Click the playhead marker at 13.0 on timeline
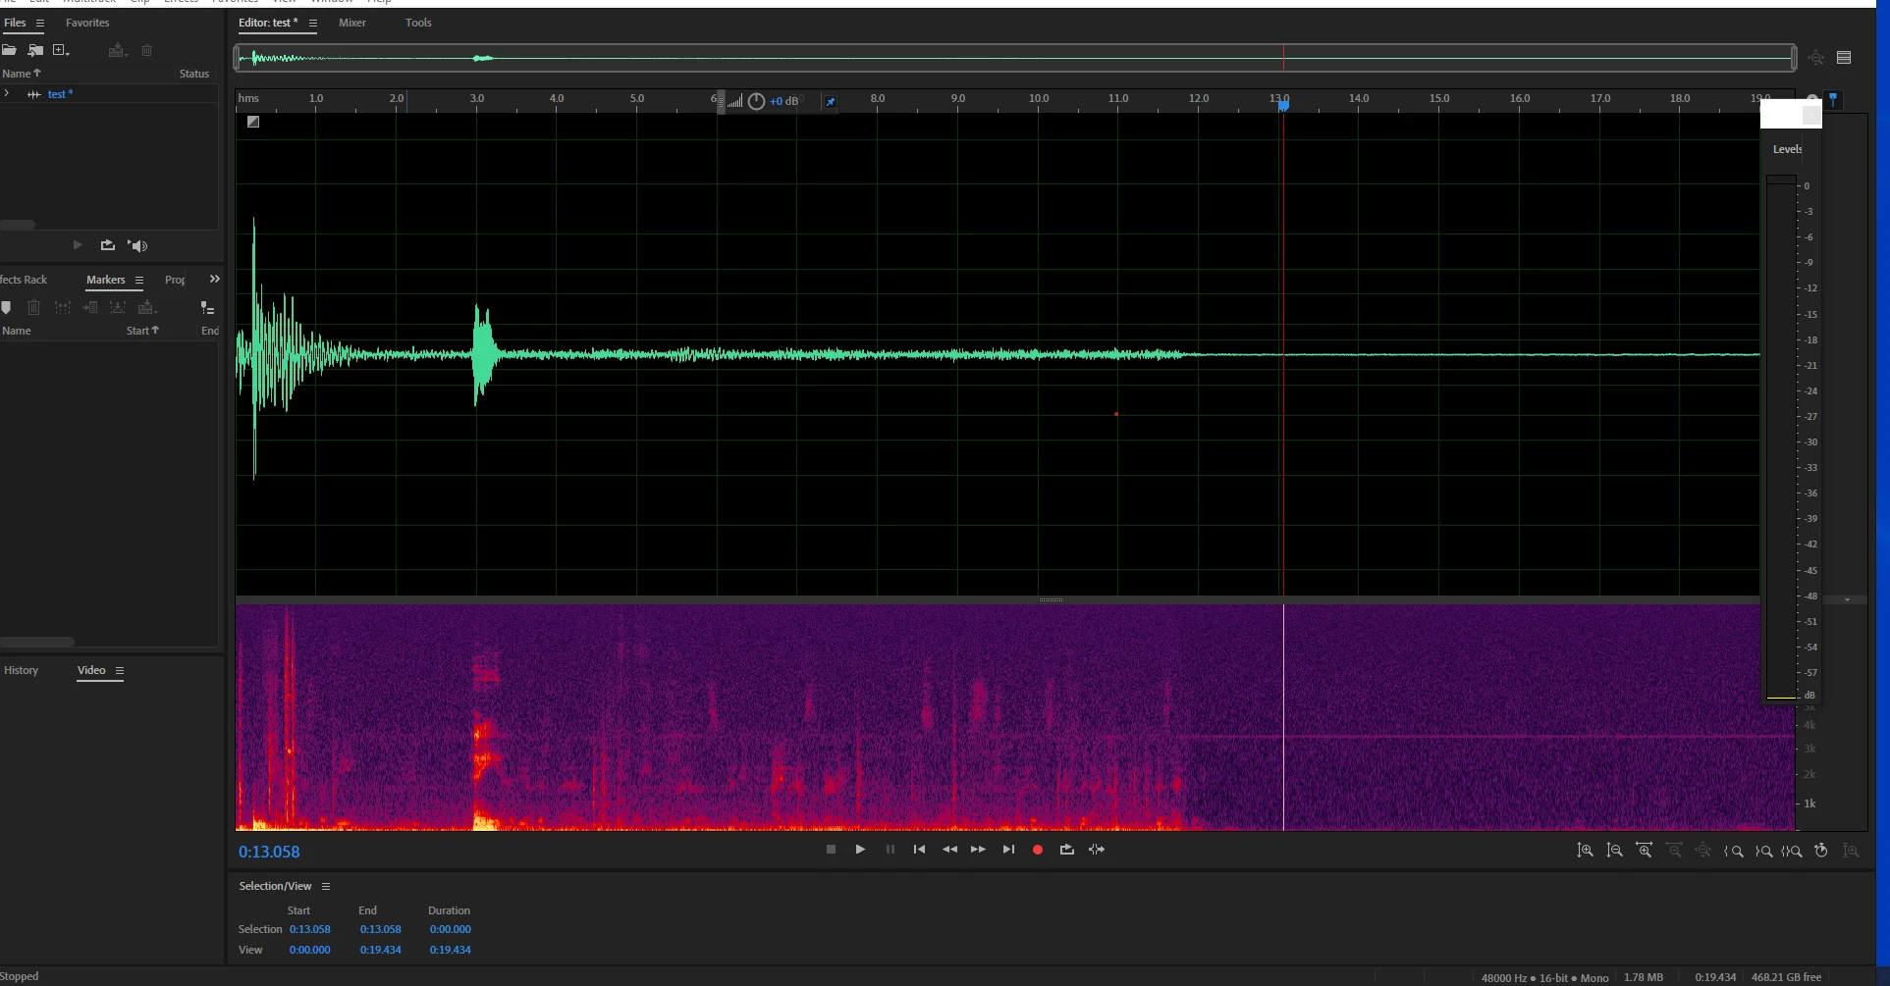1890x986 pixels. (x=1283, y=105)
